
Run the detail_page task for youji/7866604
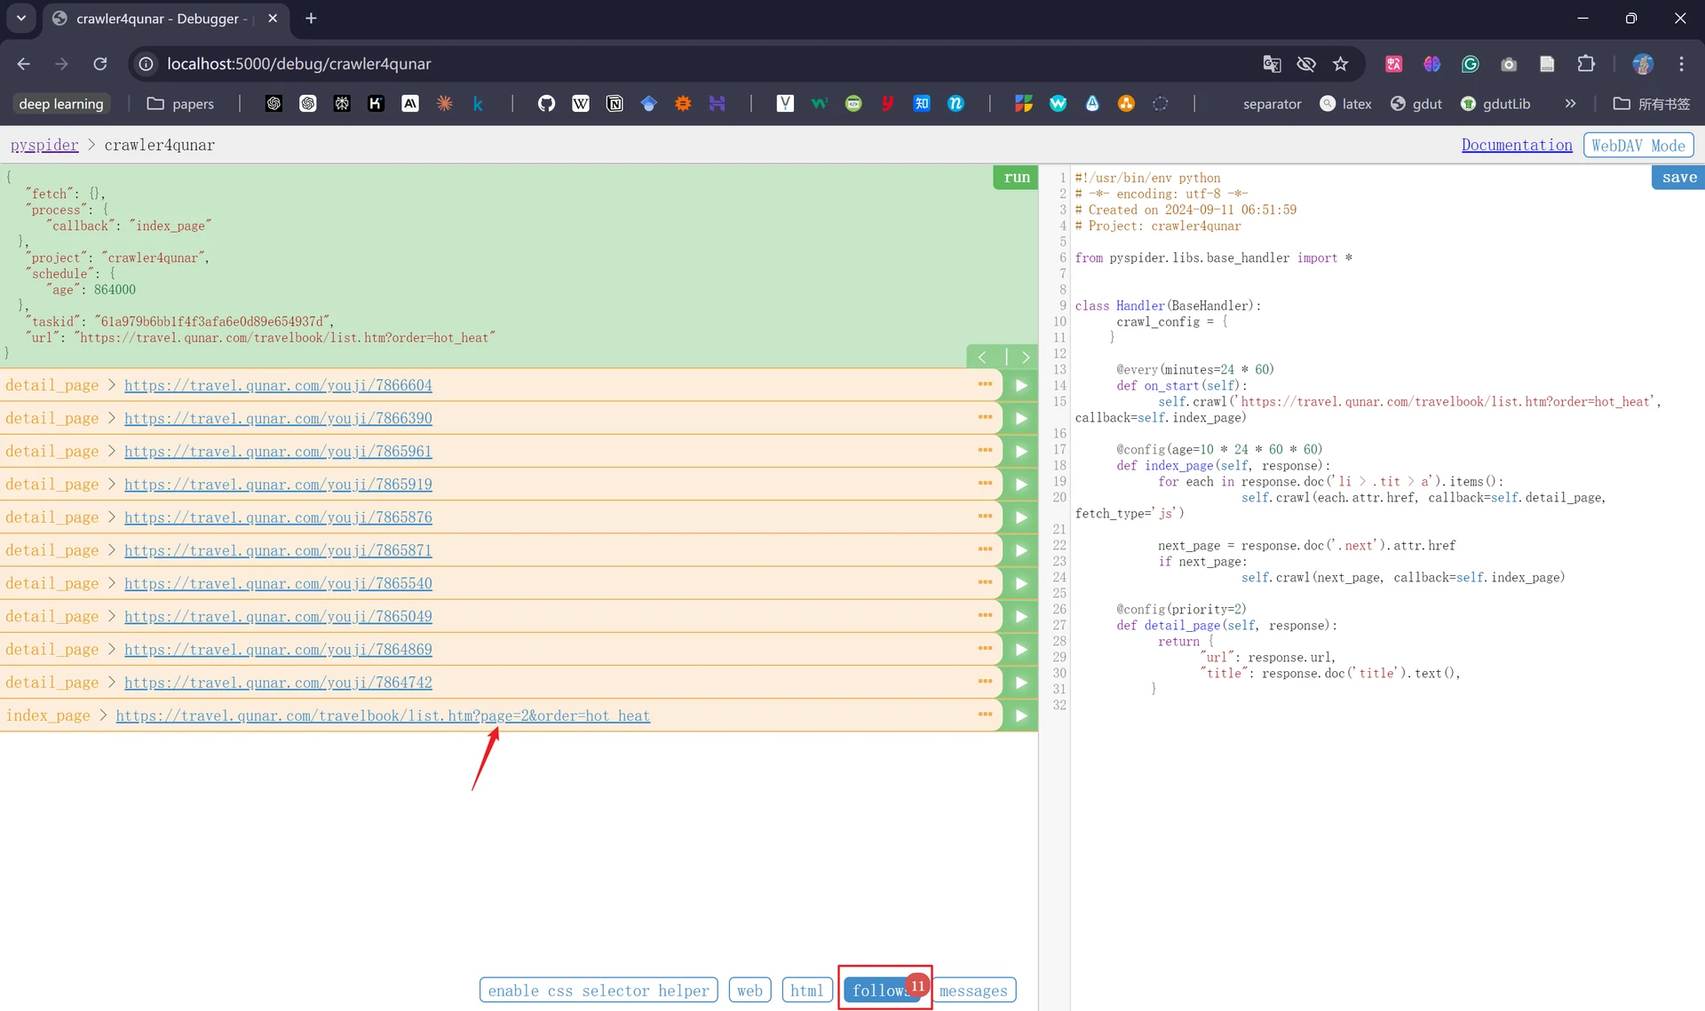(1020, 385)
